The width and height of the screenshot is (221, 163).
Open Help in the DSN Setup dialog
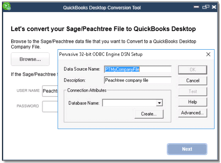click(192, 102)
